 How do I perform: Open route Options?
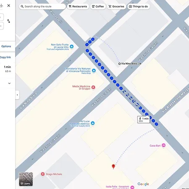6,46
